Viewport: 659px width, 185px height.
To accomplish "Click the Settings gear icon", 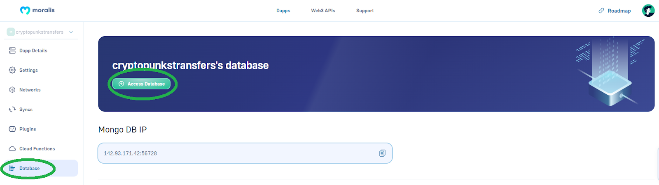I will (12, 70).
